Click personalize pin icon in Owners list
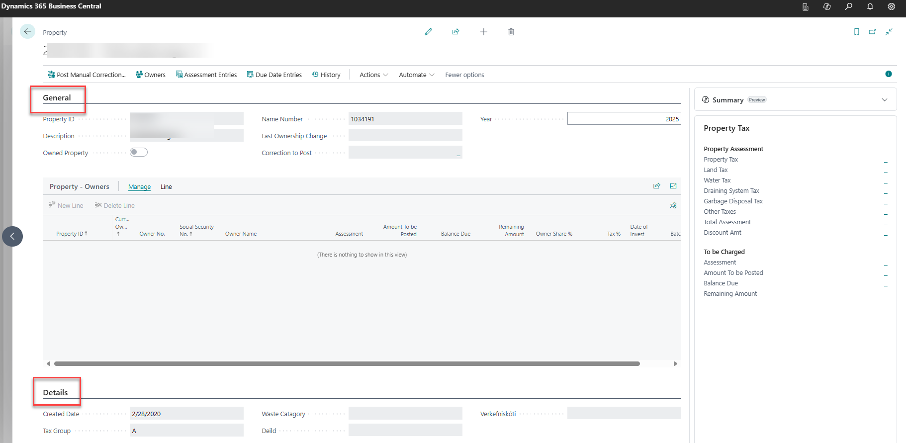The width and height of the screenshot is (906, 443). click(x=673, y=205)
